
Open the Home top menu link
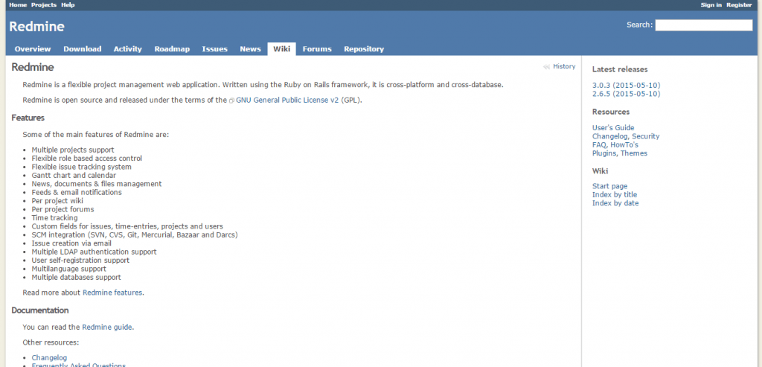(x=18, y=5)
